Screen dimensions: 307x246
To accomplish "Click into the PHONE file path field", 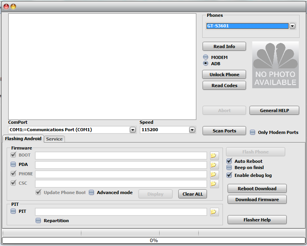I will (121, 175).
